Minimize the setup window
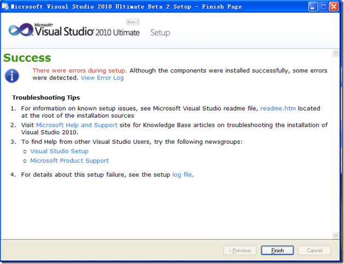344x264 pixels. pos(313,7)
